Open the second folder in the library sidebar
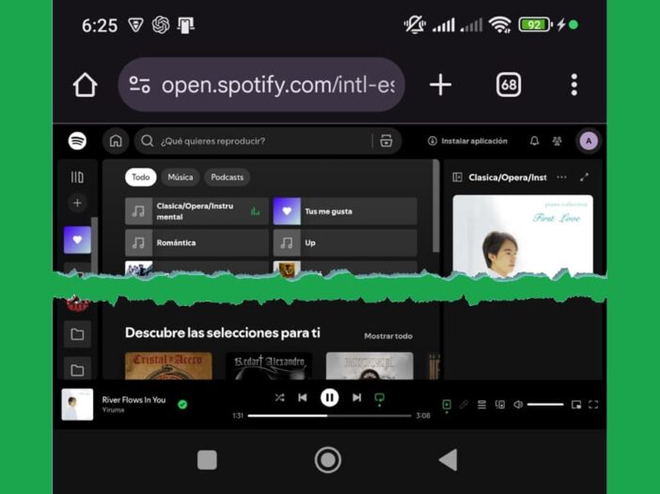This screenshot has height=494, width=660. coord(77,369)
